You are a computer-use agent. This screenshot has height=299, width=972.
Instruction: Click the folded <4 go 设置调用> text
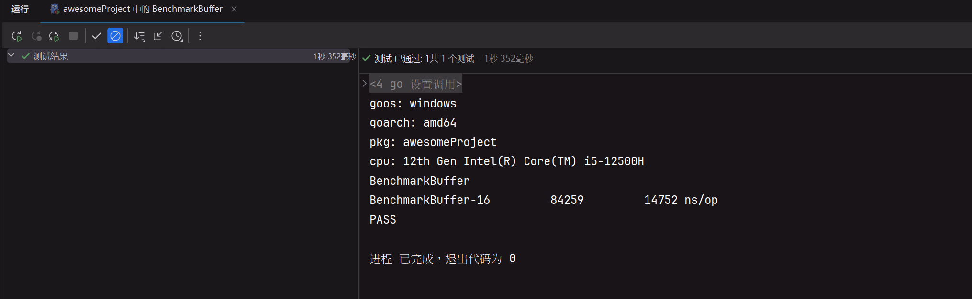tap(415, 84)
